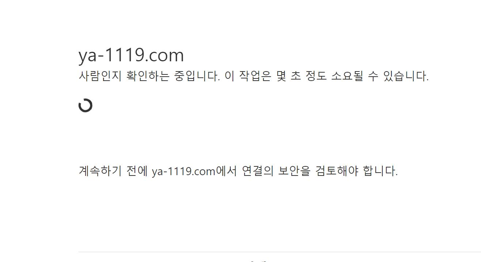Click the word 보안을 in security sentence
Image resolution: width=481 pixels, height=262 pixels.
coord(294,171)
